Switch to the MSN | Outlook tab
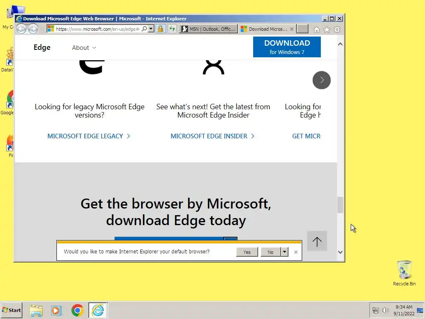Image resolution: width=425 pixels, height=319 pixels. 208,29
